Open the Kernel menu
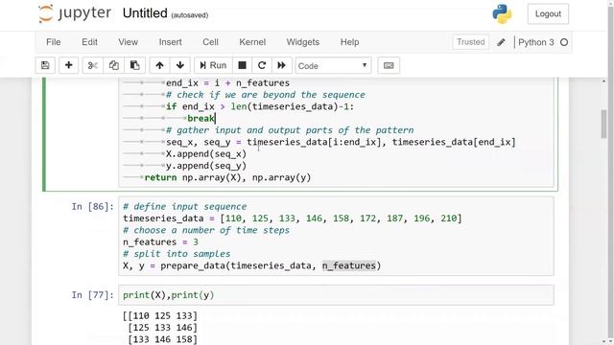 pos(252,42)
